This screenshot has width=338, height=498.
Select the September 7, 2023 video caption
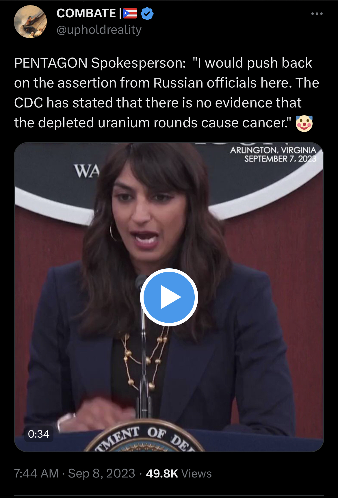280,159
